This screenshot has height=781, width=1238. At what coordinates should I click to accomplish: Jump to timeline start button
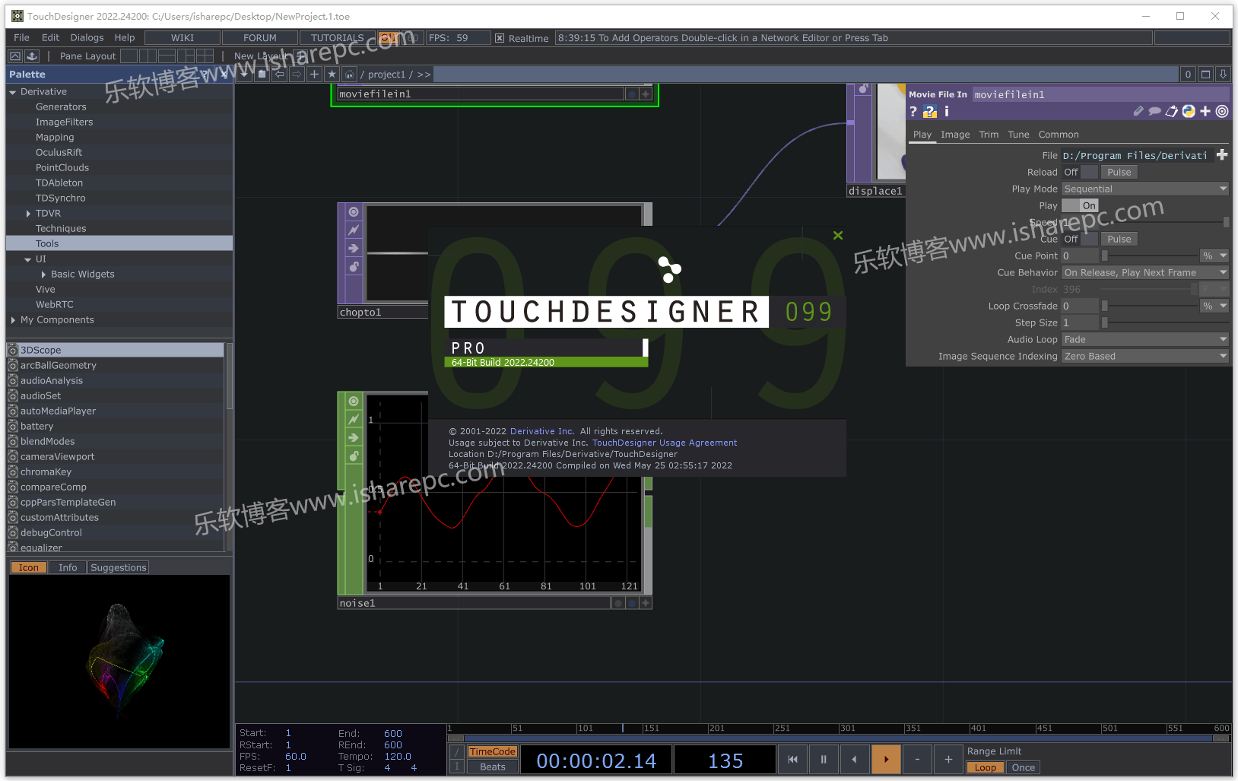click(x=792, y=759)
